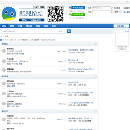Open moderator iceberg0's profile link

pos(15,123)
